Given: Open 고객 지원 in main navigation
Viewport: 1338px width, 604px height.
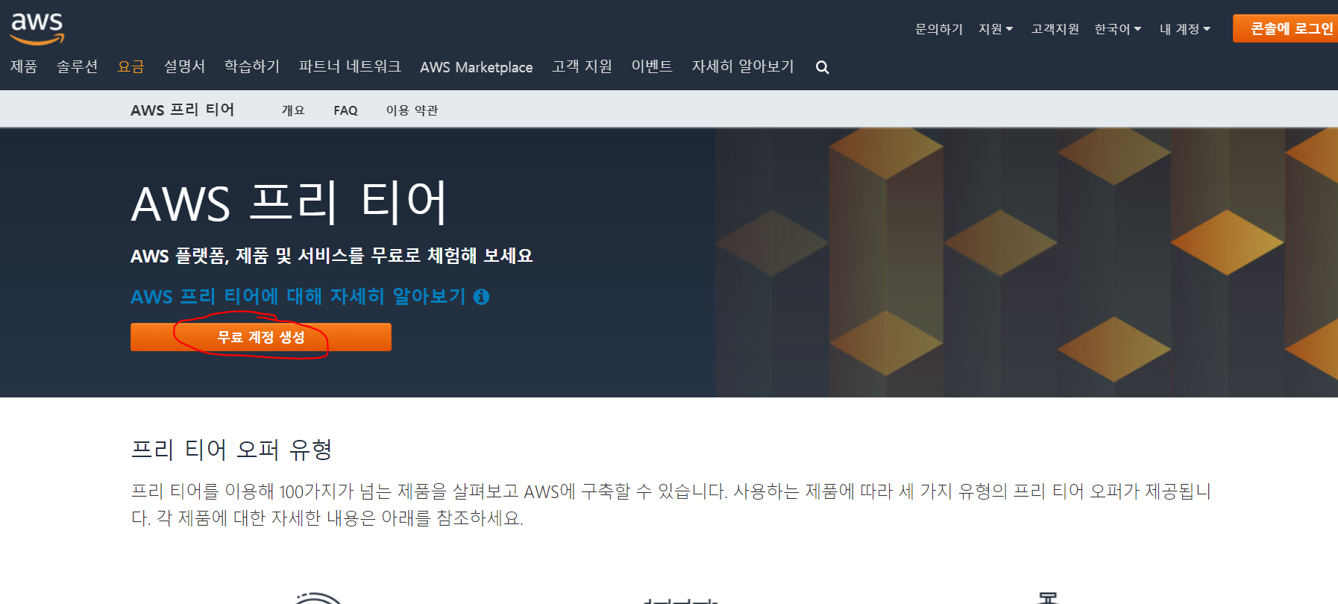Looking at the screenshot, I should click(582, 66).
